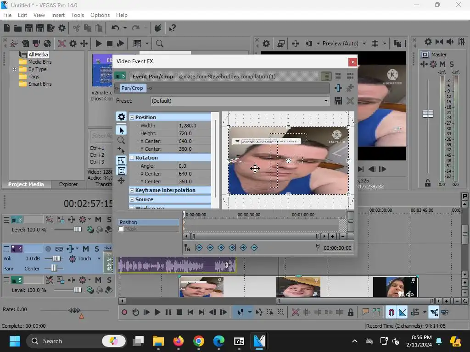The height and width of the screenshot is (352, 470).
Task: Mute track 3 with M button
Action: [x=98, y=220]
